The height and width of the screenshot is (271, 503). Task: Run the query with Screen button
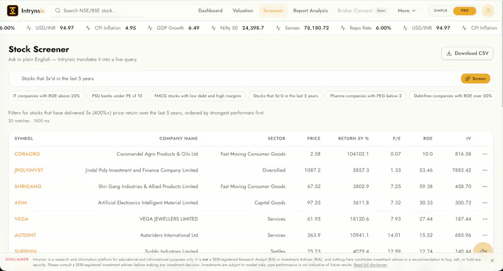click(x=475, y=79)
